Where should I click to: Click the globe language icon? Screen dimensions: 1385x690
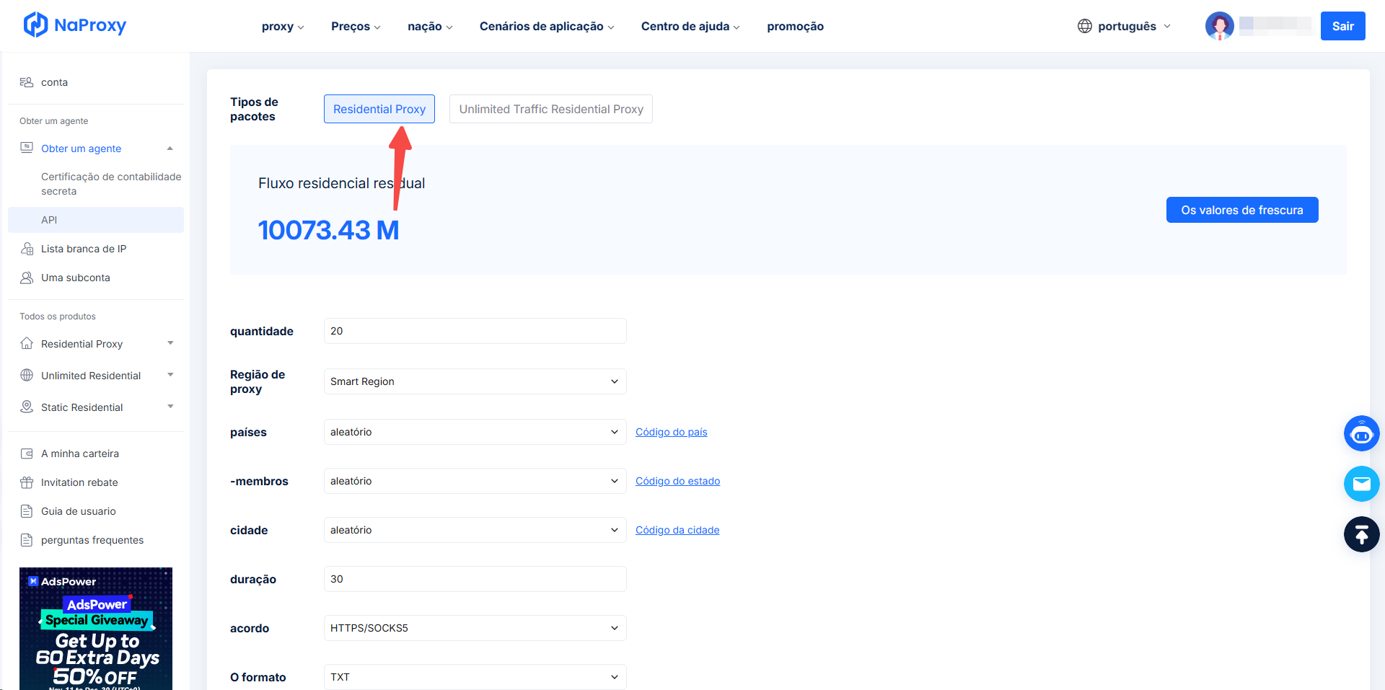pyautogui.click(x=1085, y=26)
